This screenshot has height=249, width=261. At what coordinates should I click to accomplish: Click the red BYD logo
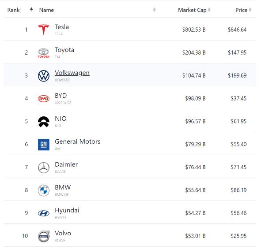[44, 99]
